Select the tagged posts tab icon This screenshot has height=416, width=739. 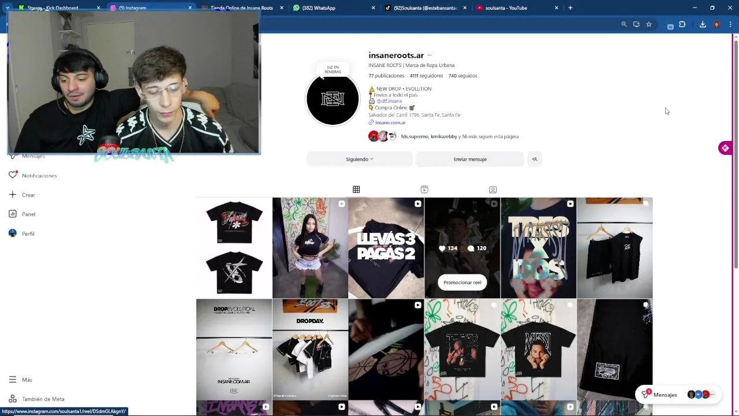pyautogui.click(x=492, y=190)
